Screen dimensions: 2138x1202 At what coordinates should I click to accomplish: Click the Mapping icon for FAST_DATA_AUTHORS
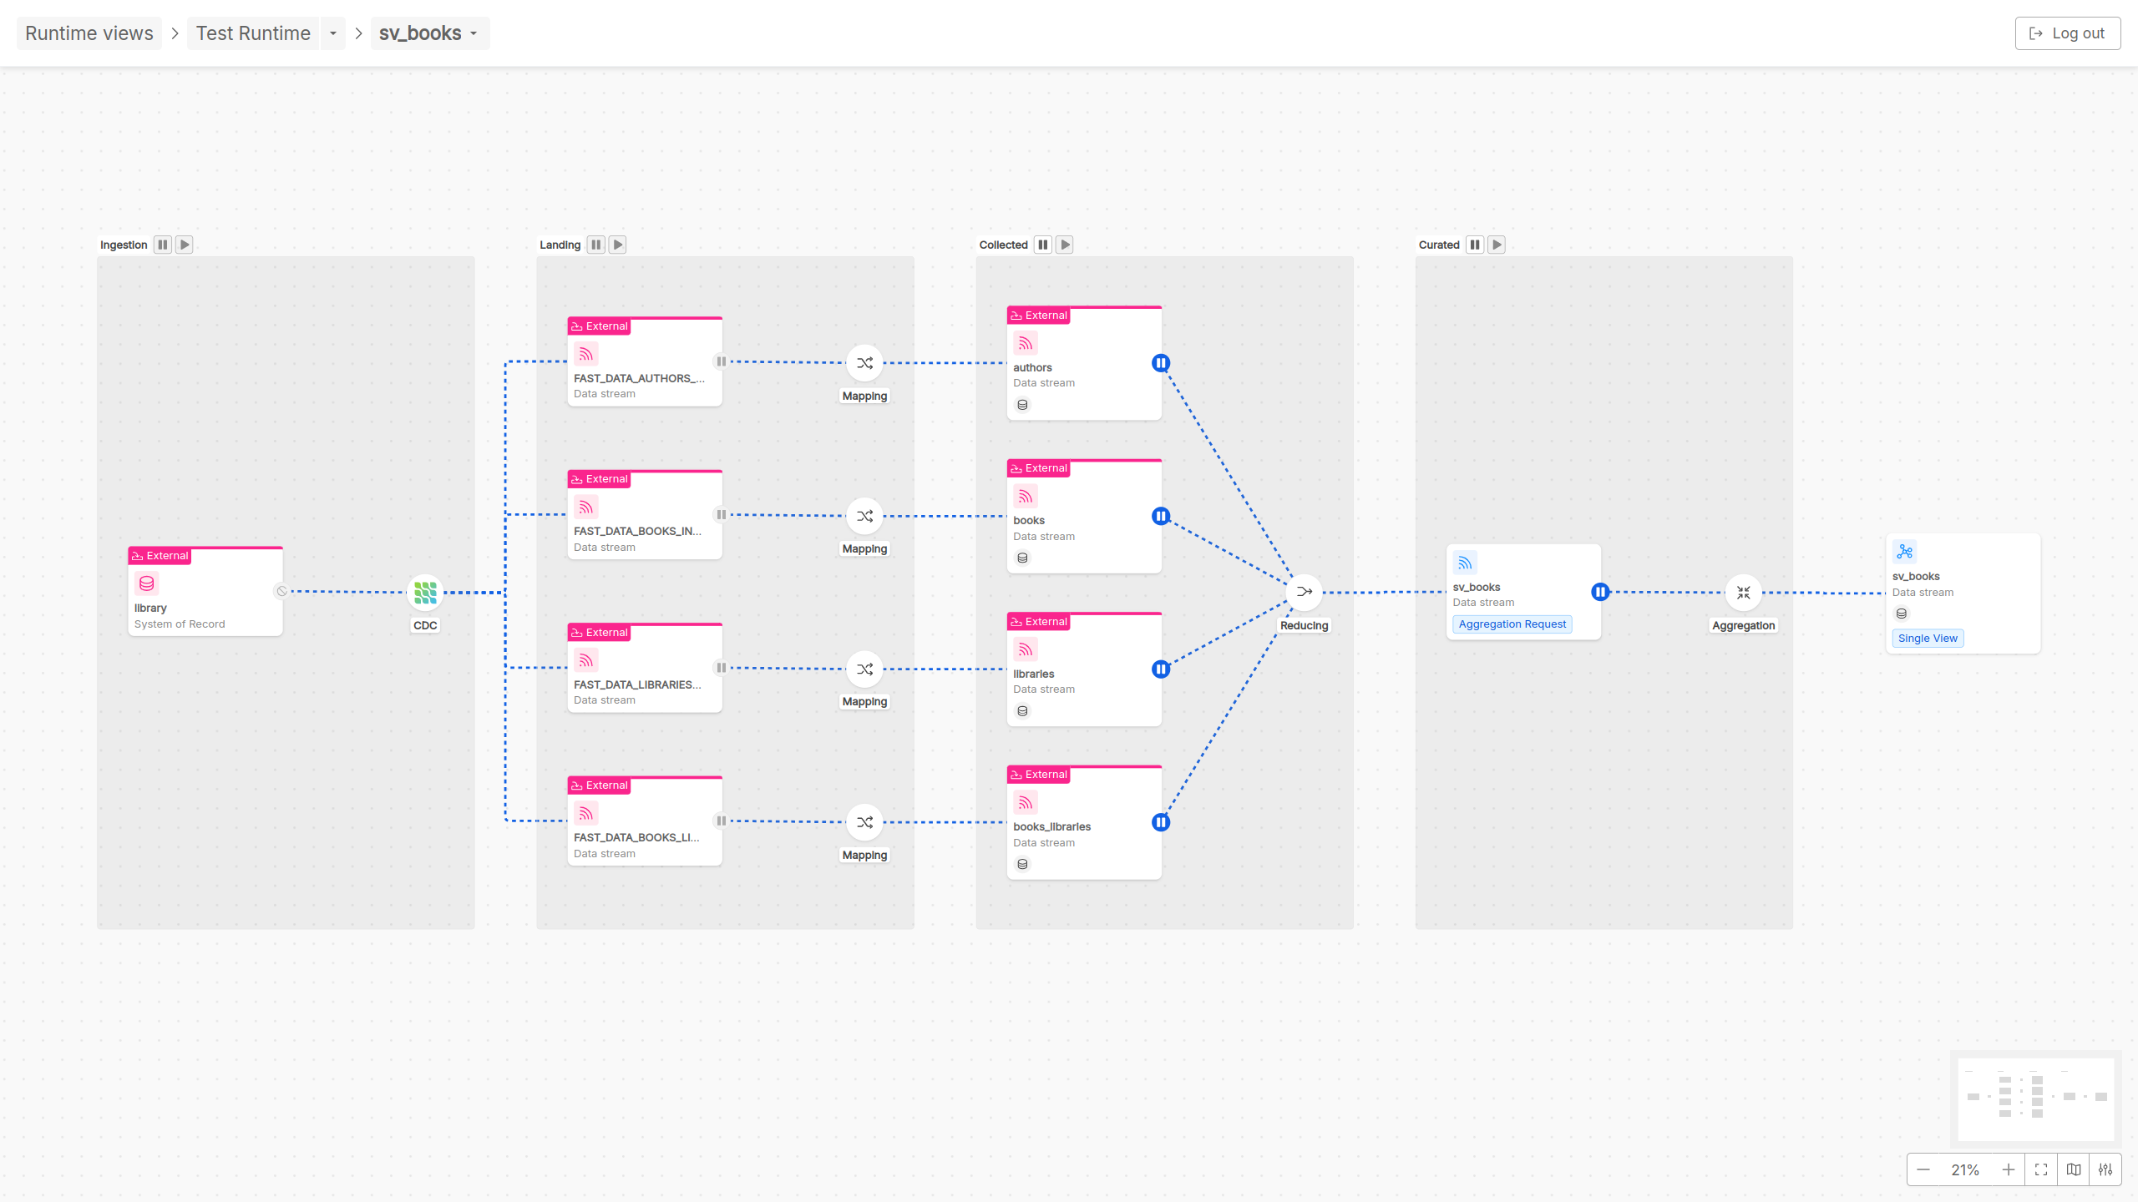coord(864,362)
